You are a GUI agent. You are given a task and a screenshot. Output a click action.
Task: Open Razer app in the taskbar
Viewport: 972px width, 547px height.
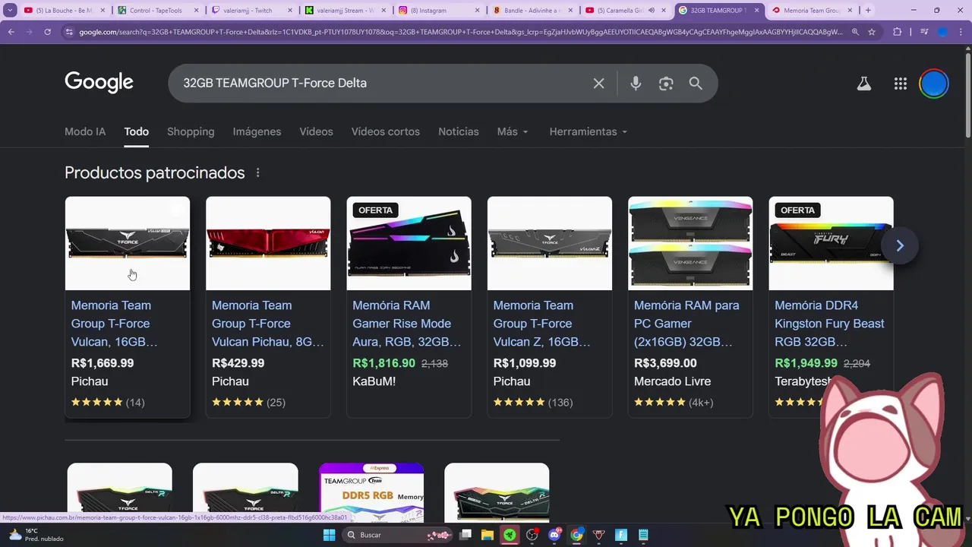(x=510, y=535)
